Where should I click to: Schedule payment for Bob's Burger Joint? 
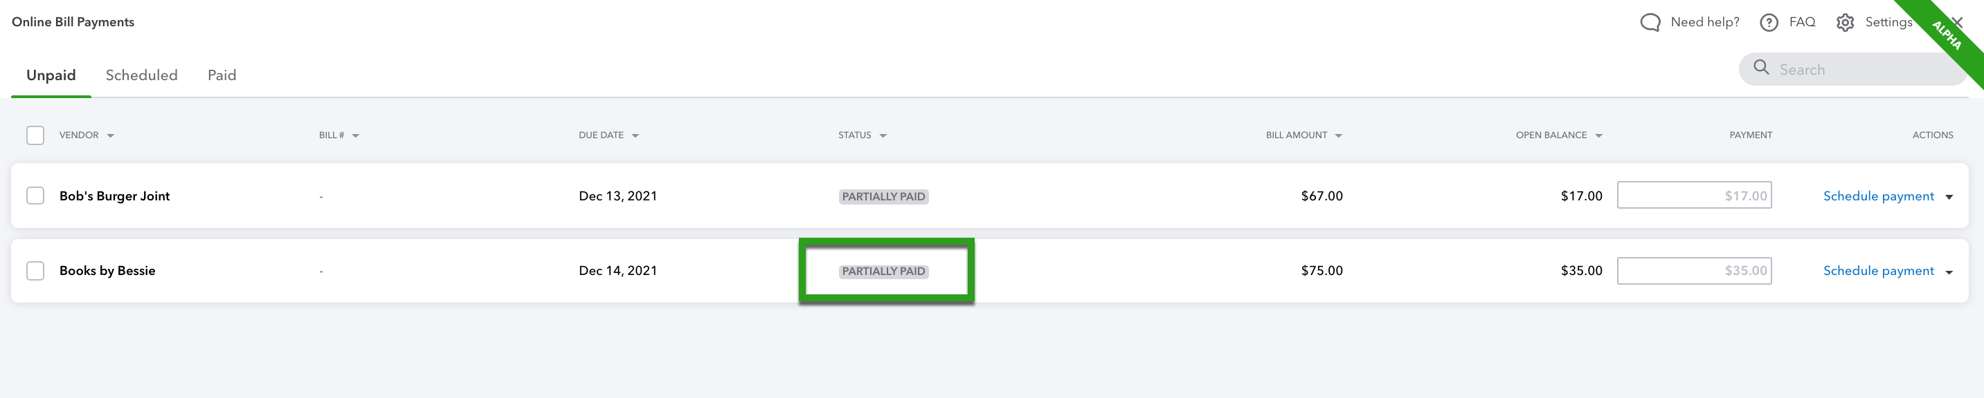[1879, 196]
